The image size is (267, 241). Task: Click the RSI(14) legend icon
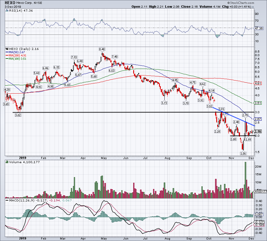coord(7,11)
